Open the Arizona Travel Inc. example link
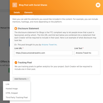The image size is (103, 103). [49, 45]
